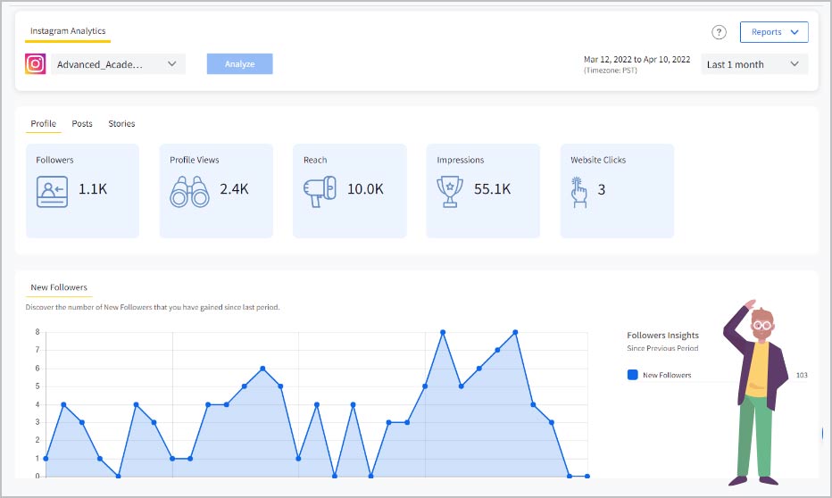Click the Instagram logo icon

click(36, 64)
